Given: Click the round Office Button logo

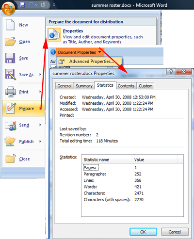Looking at the screenshot, I should (x=8, y=8).
